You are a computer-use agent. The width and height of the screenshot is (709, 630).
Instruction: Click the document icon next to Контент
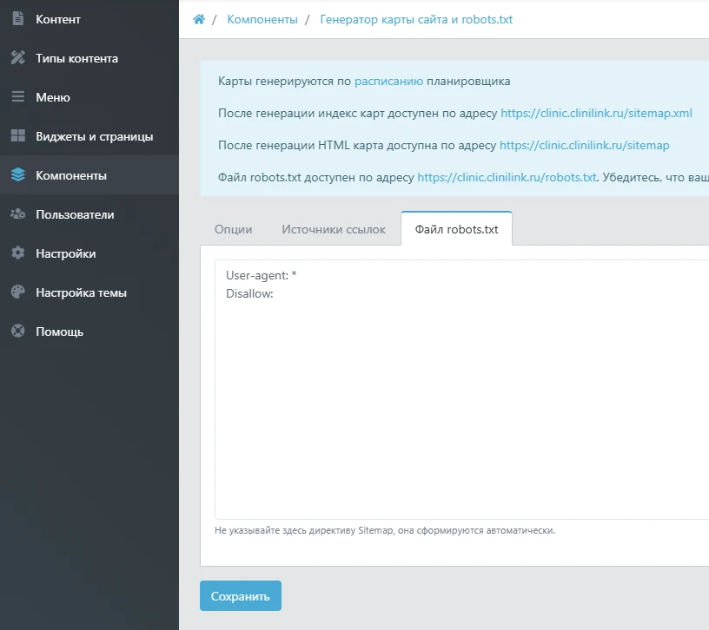(17, 19)
